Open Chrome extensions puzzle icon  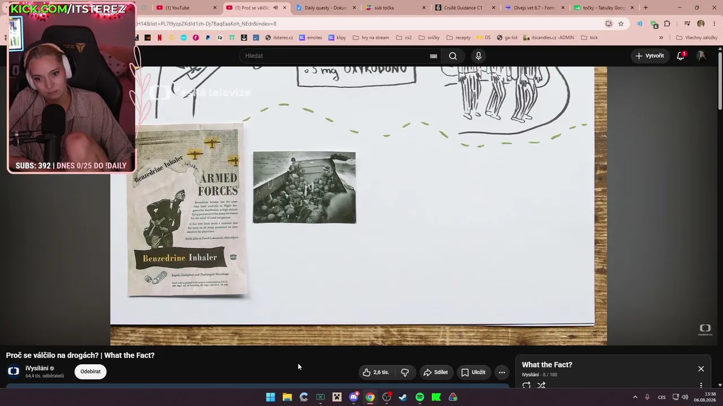(667, 24)
